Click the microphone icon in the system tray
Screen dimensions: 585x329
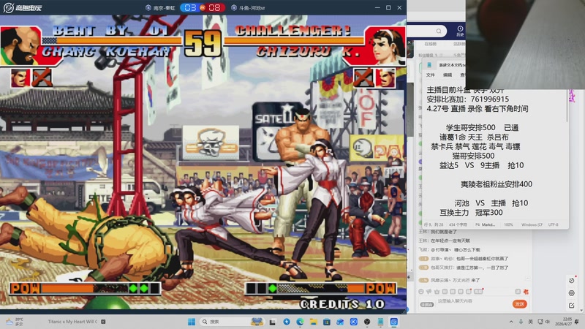point(521,322)
